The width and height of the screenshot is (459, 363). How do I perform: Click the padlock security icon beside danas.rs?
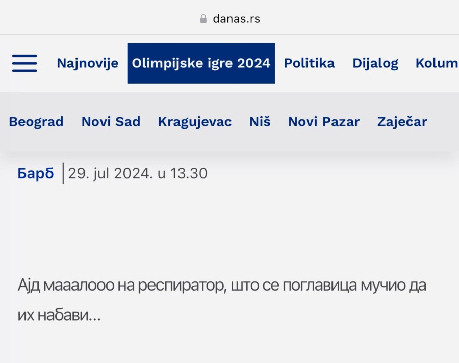point(202,18)
